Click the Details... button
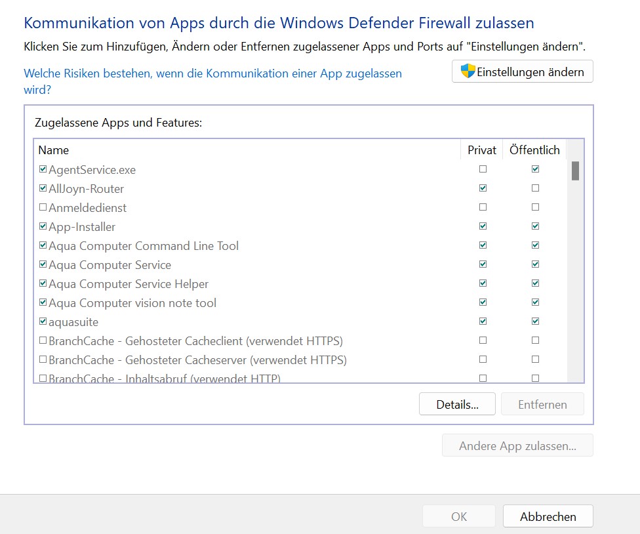 (x=457, y=405)
